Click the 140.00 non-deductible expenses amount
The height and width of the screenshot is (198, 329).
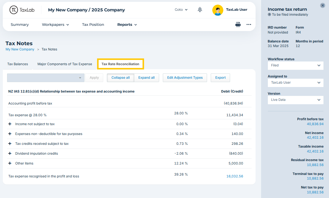tap(237, 134)
